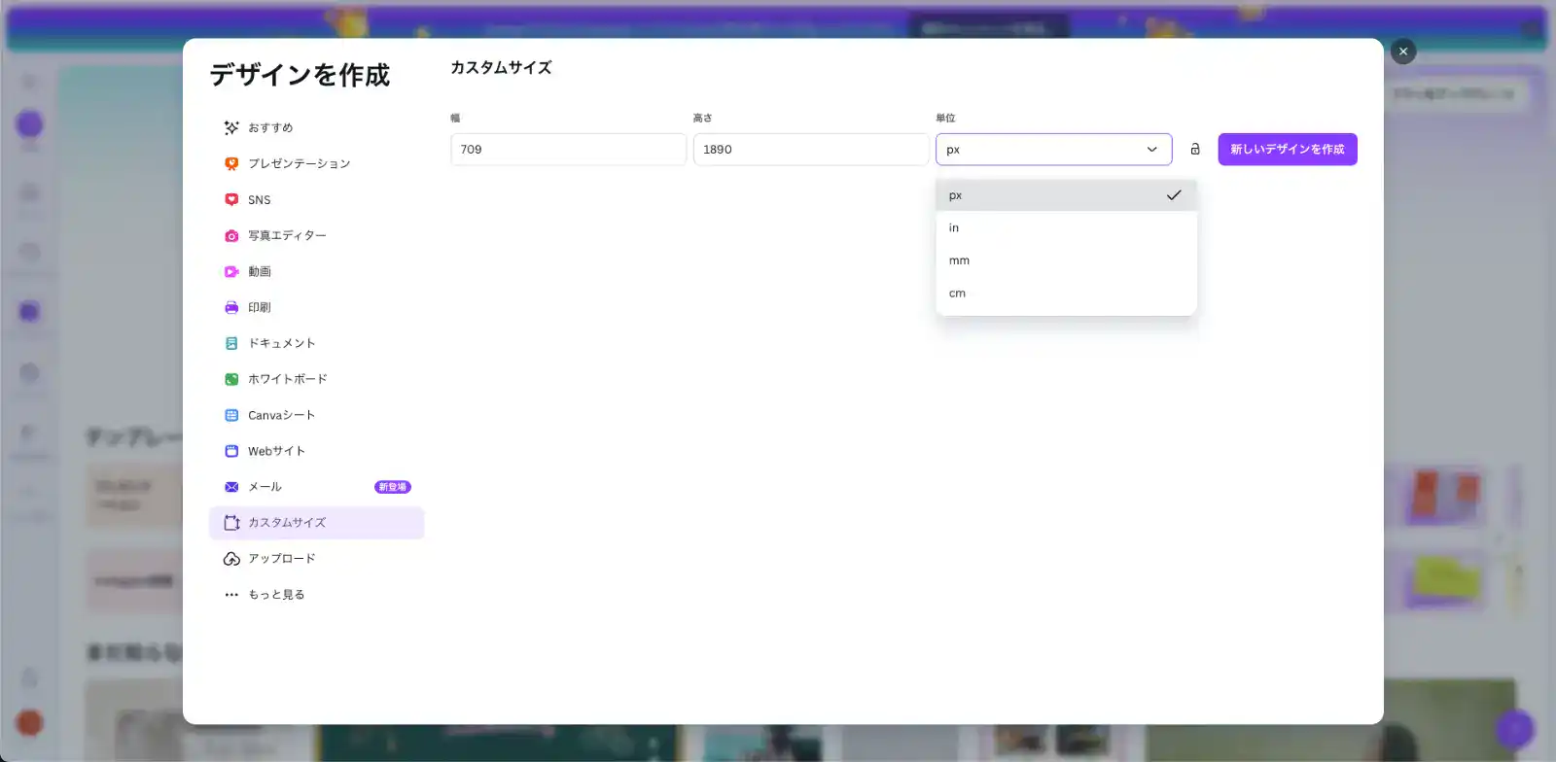Click the おすすめ sparkle icon

231,128
